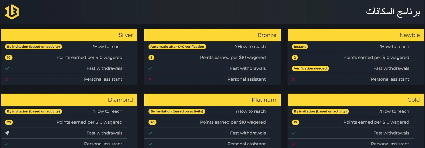
Task: Click 'Automatic after KYC verification' badge
Action: (177, 47)
